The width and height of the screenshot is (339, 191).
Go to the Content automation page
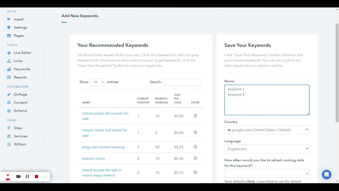(20, 103)
